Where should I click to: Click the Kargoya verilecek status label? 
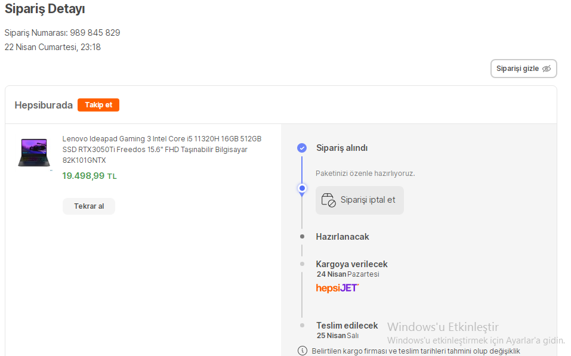click(352, 264)
